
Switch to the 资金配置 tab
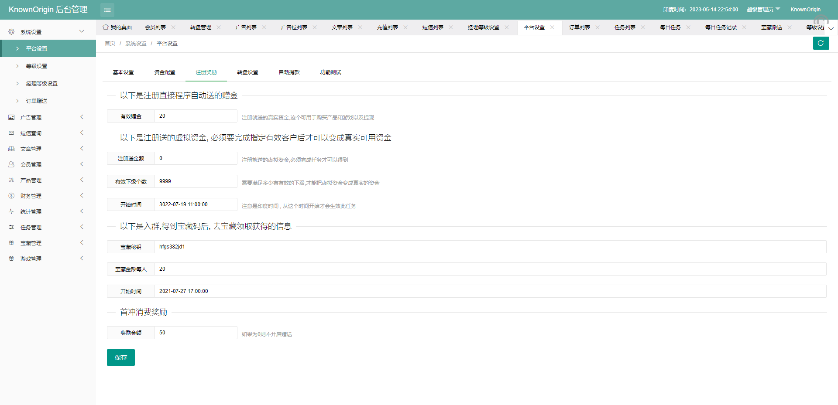tap(165, 72)
